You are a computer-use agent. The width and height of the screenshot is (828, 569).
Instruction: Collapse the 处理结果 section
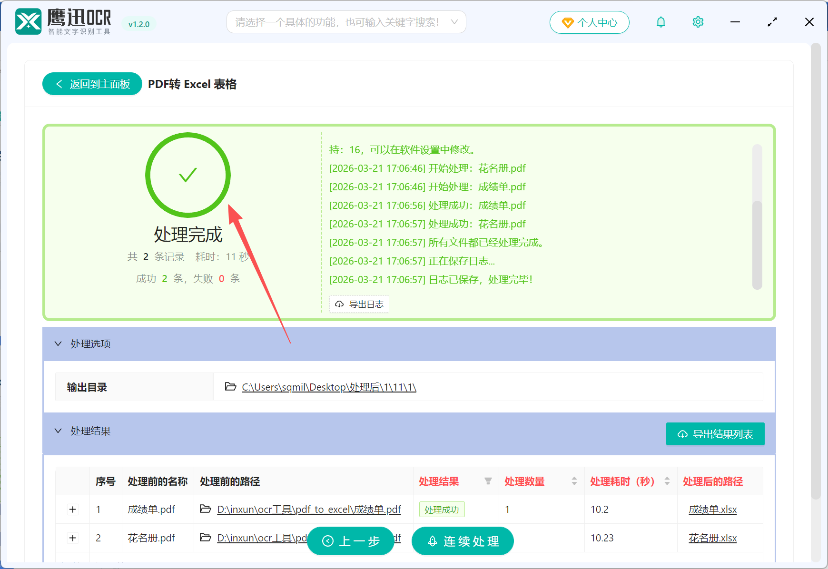pos(58,431)
